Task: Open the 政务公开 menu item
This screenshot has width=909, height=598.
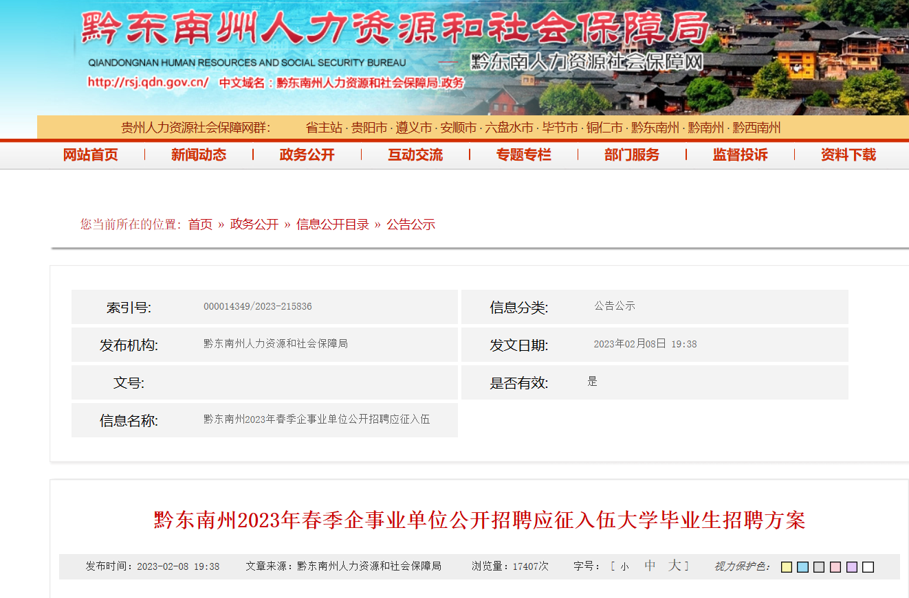Action: click(x=307, y=155)
